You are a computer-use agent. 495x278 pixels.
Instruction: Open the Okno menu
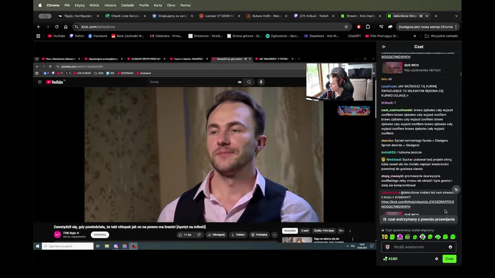point(171,5)
